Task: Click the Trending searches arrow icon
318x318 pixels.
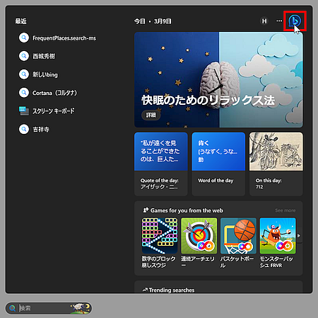Action: 145,290
